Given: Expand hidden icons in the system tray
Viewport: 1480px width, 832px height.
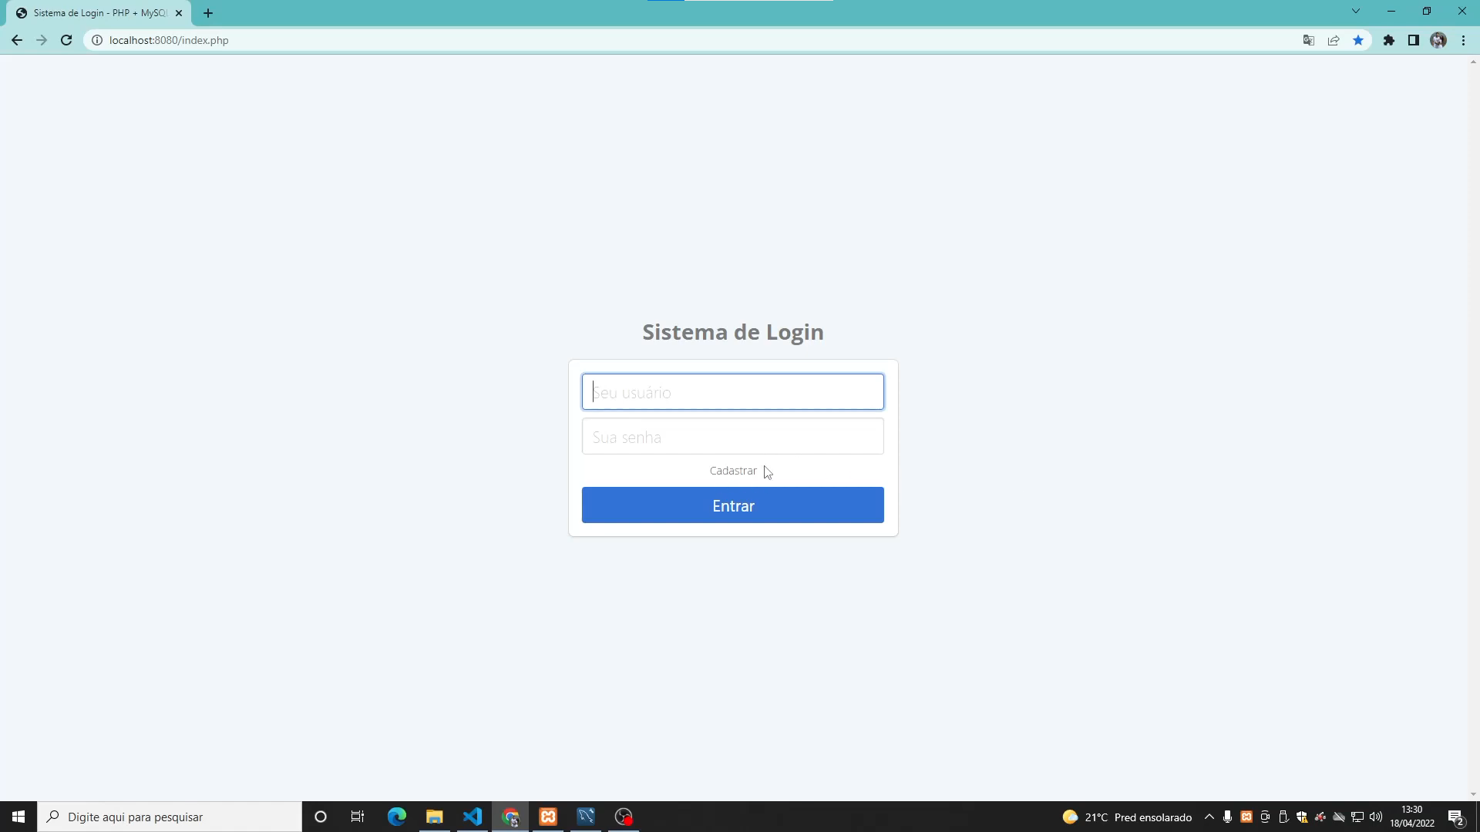Looking at the screenshot, I should (x=1209, y=817).
